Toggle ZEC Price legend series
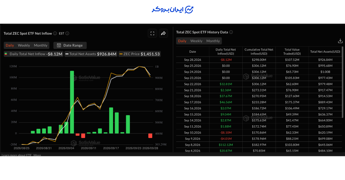The image size is (345, 180). pyautogui.click(x=140, y=54)
